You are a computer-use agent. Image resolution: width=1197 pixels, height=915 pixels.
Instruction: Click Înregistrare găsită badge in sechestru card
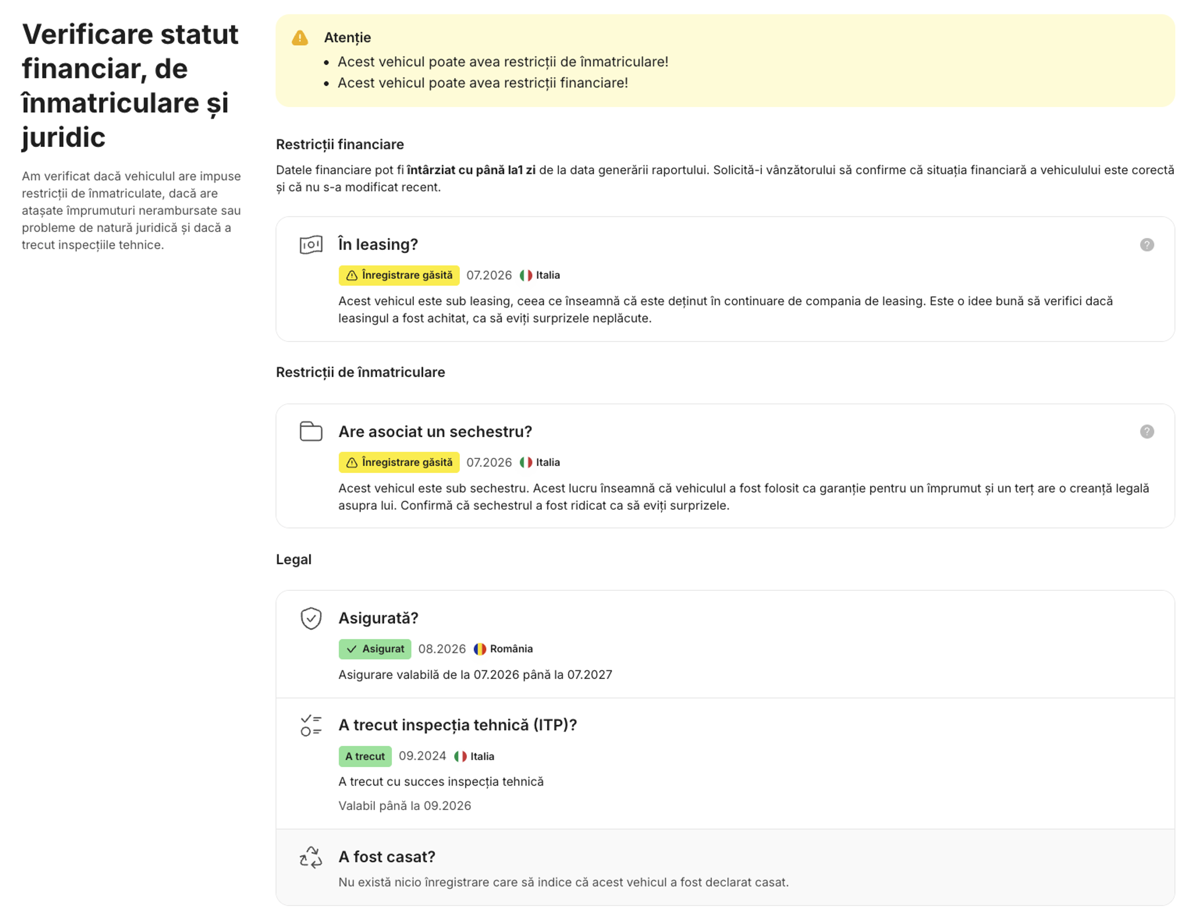tap(399, 462)
